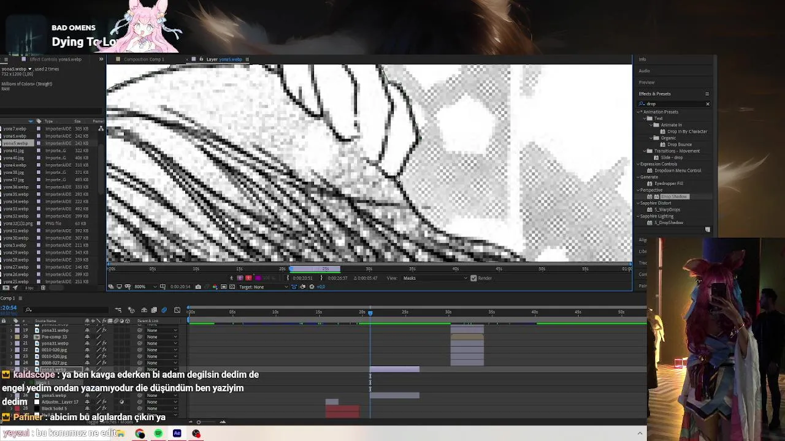785x441 pixels.
Task: Select the Eyedropper Fill effect
Action: tap(668, 183)
